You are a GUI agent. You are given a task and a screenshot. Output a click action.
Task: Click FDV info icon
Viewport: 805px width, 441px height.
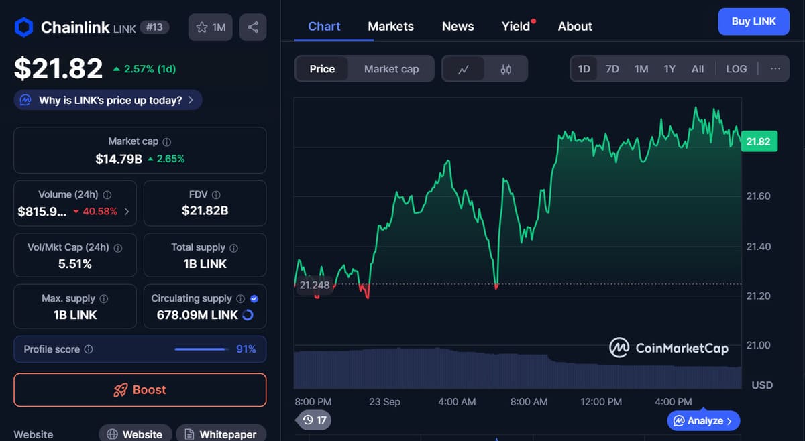click(x=216, y=194)
